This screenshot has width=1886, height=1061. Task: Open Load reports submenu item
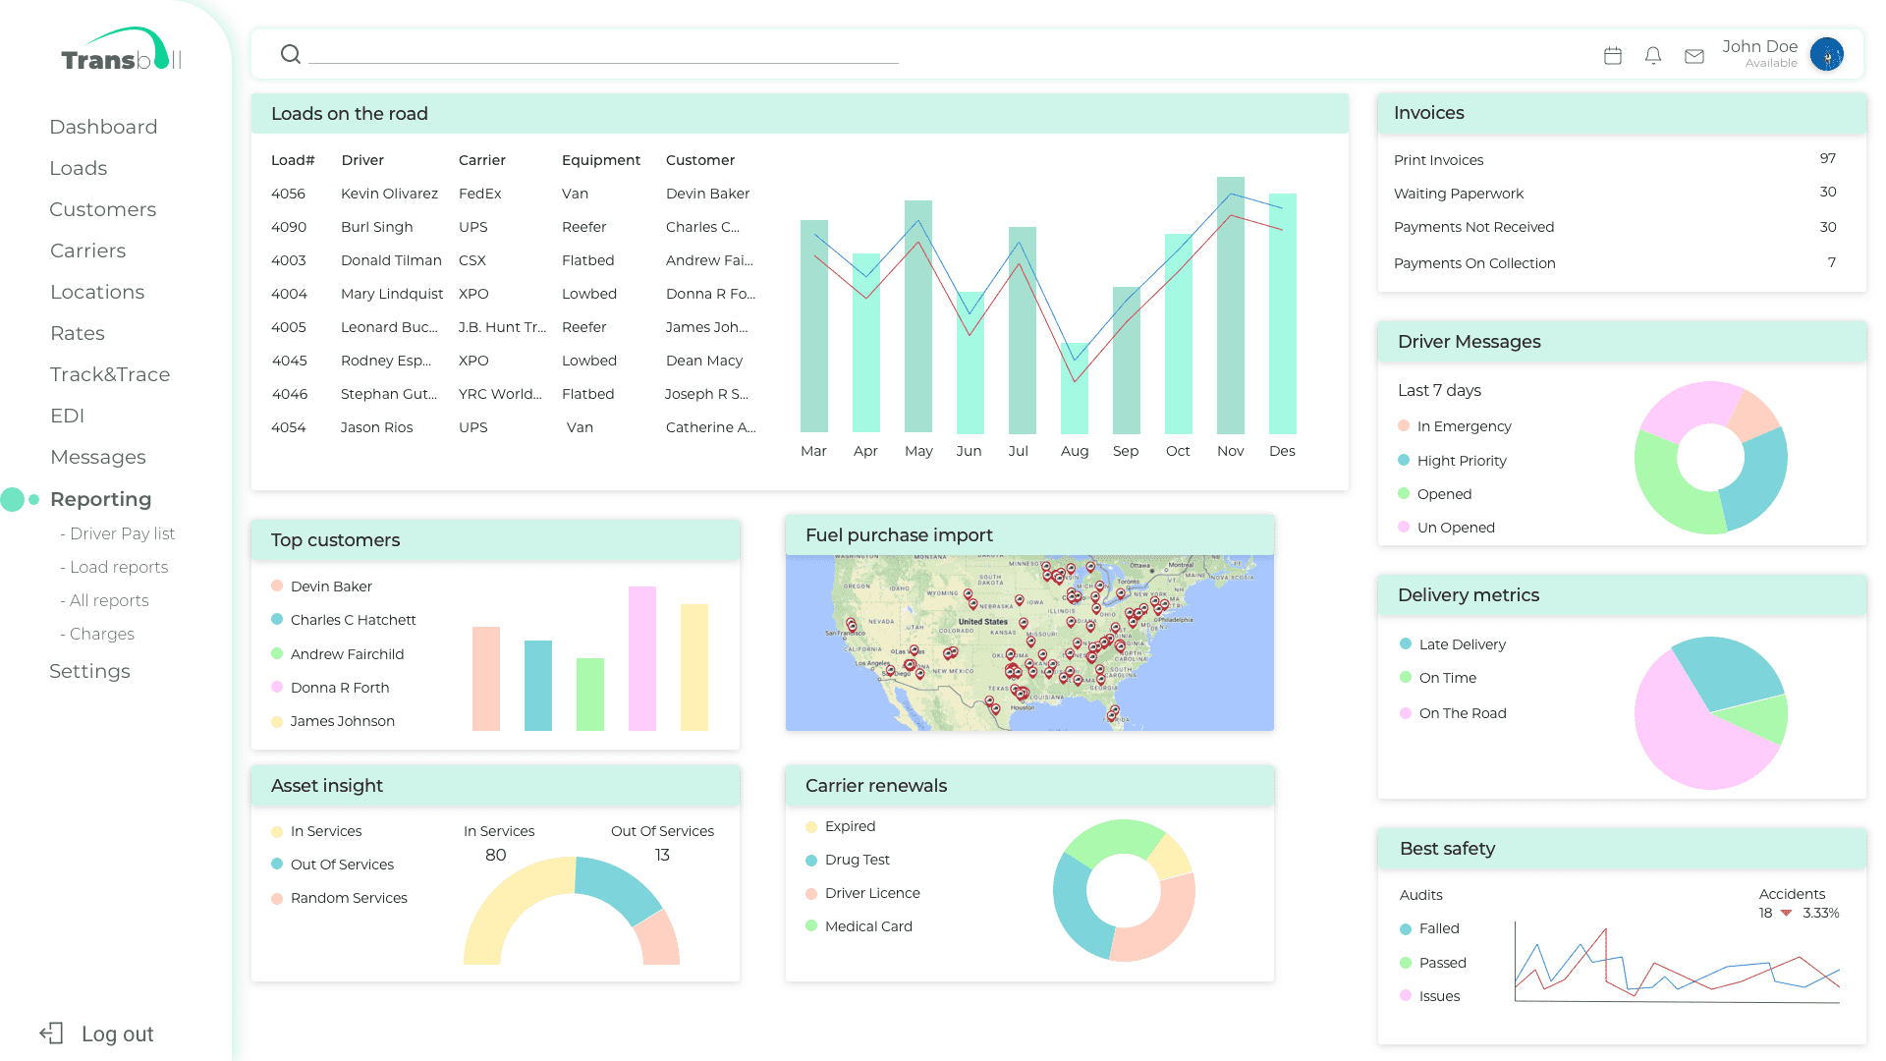click(114, 567)
